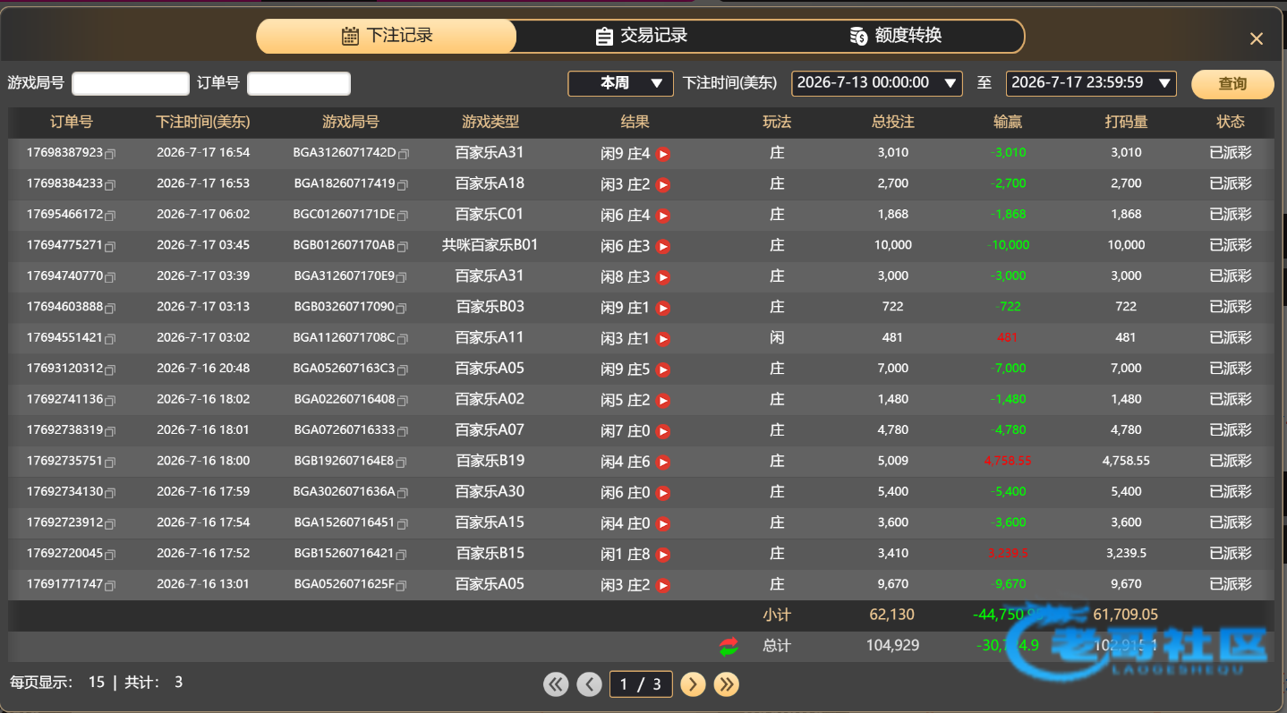Screen dimensions: 1287x713
Task: Play replay for 百家乐B19 row
Action: (663, 463)
